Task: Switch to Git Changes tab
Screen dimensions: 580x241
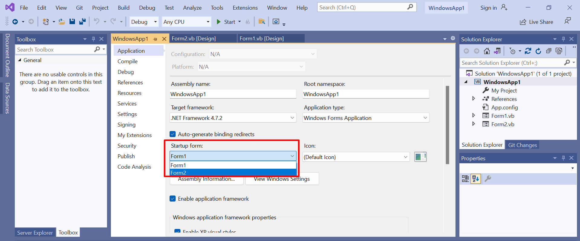Action: click(523, 145)
